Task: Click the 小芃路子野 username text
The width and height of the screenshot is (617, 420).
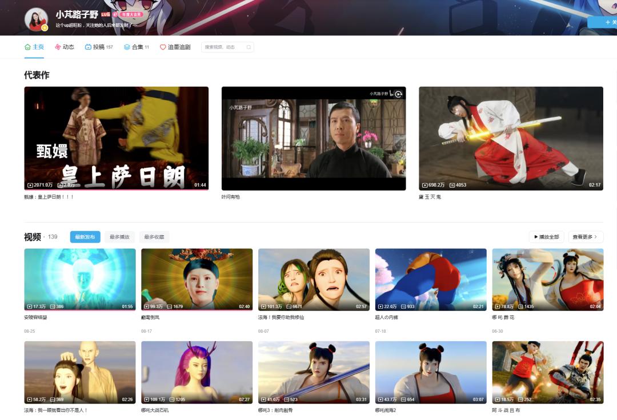Action: [x=77, y=14]
